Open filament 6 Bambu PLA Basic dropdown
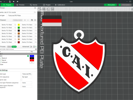The width and height of the screenshot is (133, 100). tap(27, 31)
